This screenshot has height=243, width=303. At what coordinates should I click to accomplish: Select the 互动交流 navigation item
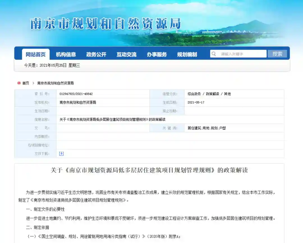pyautogui.click(x=127, y=54)
